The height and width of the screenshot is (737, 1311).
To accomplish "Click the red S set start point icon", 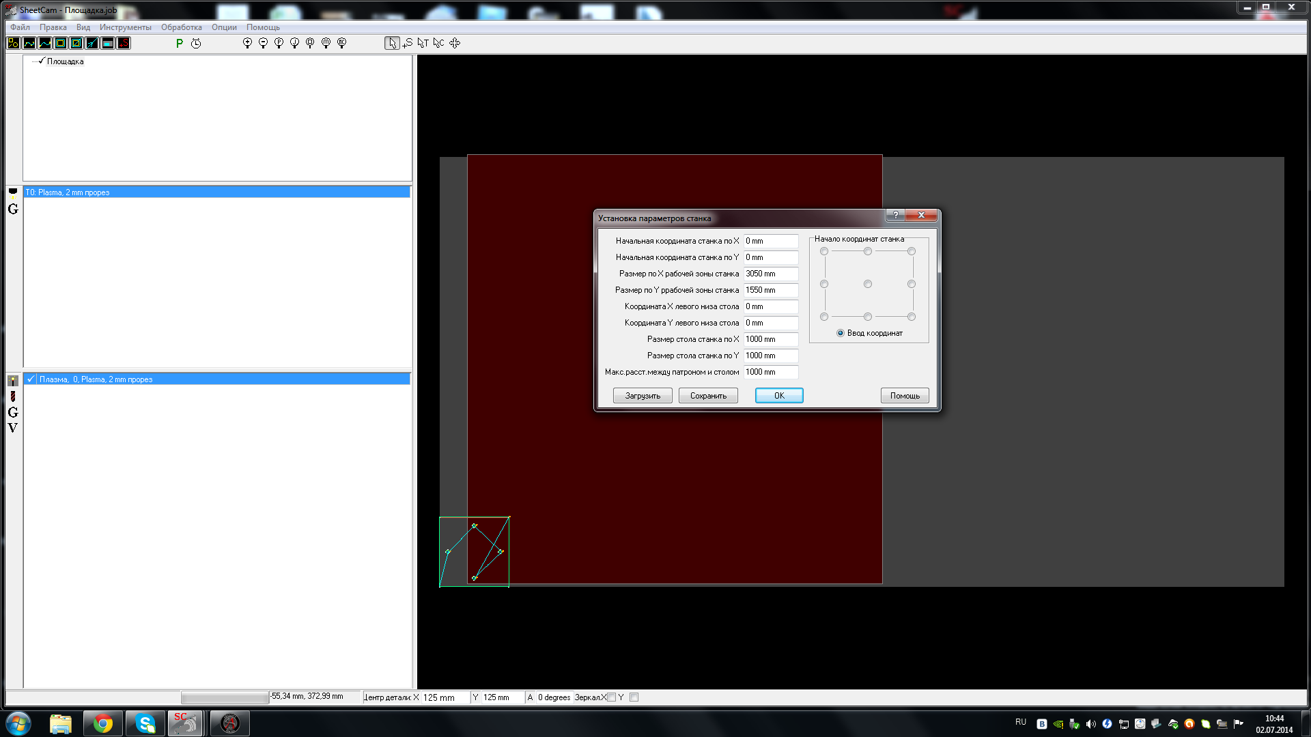I will pyautogui.click(x=124, y=43).
